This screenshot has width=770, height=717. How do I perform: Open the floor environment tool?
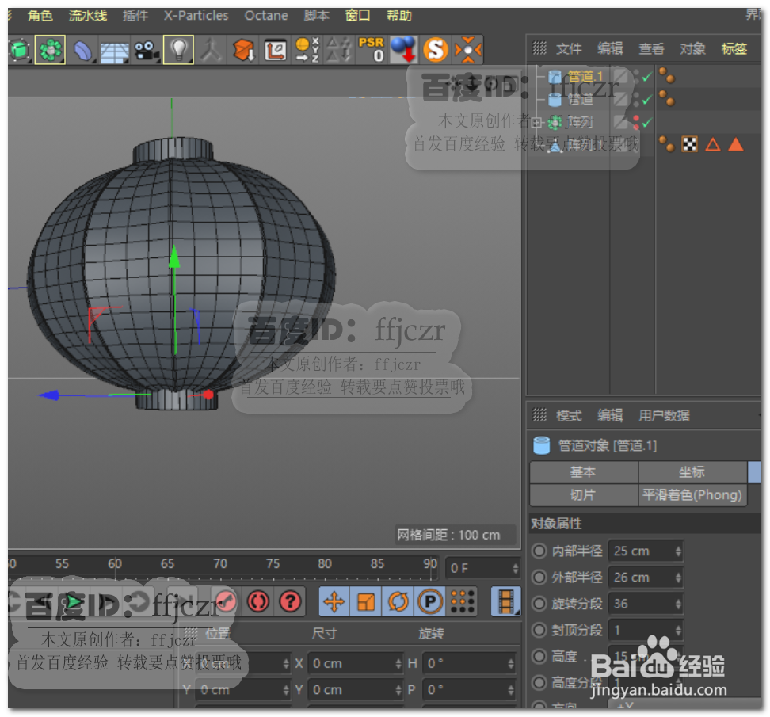coord(114,51)
